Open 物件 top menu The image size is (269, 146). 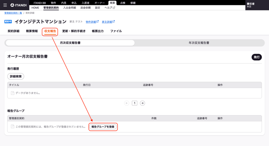pyautogui.click(x=53, y=3)
